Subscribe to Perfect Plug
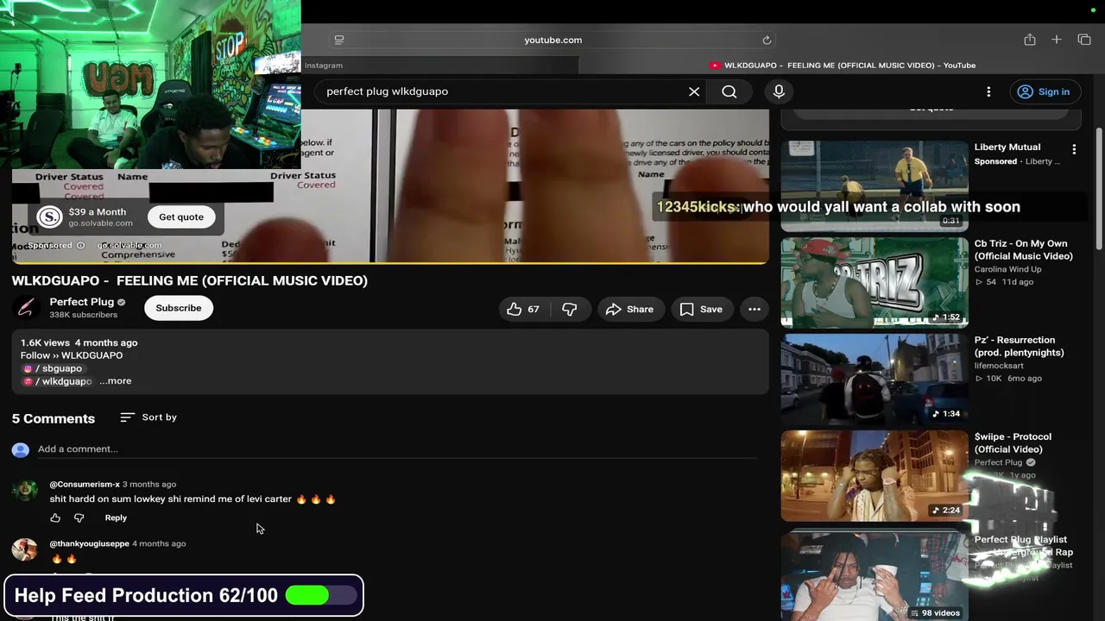Image resolution: width=1105 pixels, height=621 pixels. pos(179,308)
